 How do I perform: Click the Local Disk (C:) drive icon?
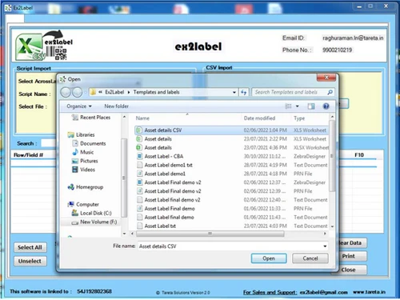[75, 213]
